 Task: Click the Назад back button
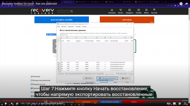tap(88, 78)
